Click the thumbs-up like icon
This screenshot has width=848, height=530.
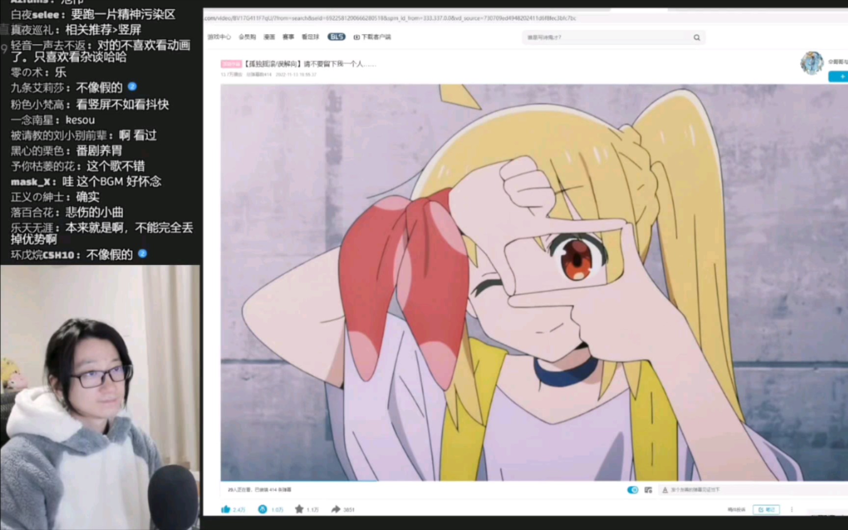226,509
